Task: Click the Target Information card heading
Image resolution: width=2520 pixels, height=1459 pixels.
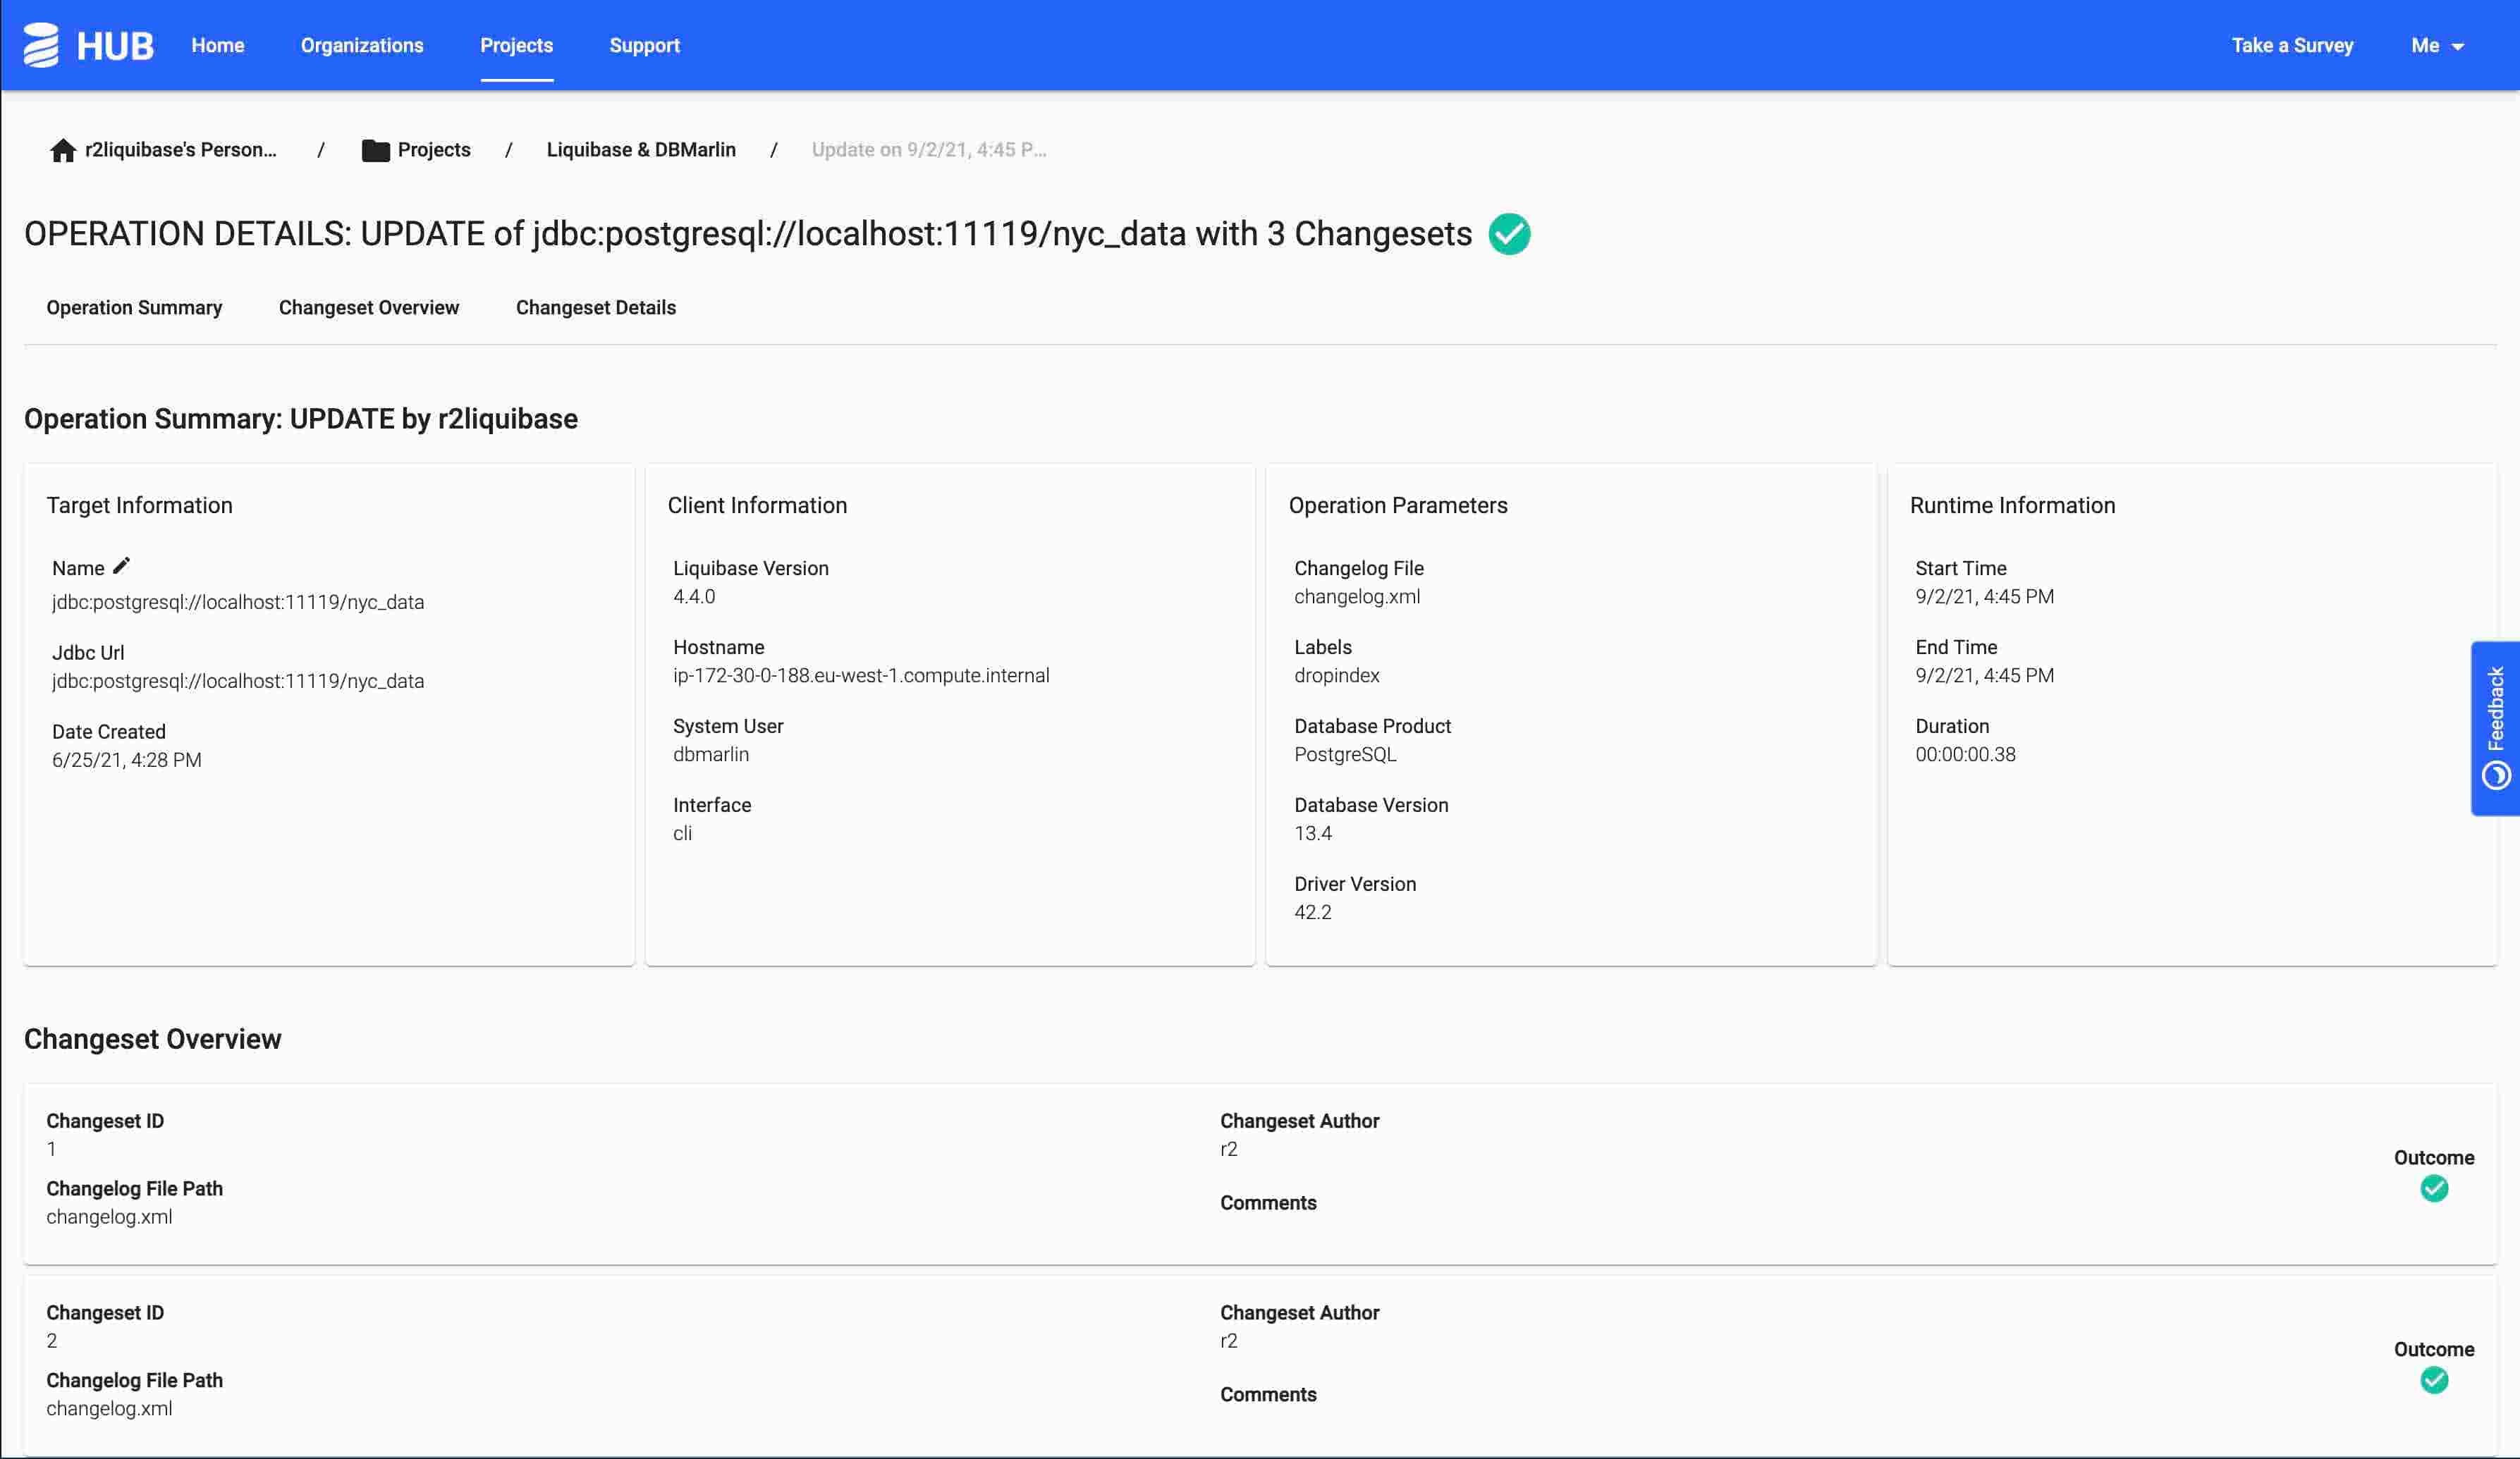Action: 139,505
